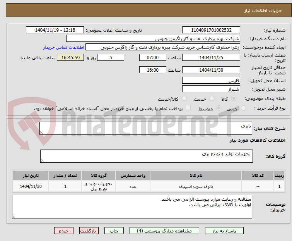Click the چاپ print button
This screenshot has height=241, width=292.
[x=114, y=231]
